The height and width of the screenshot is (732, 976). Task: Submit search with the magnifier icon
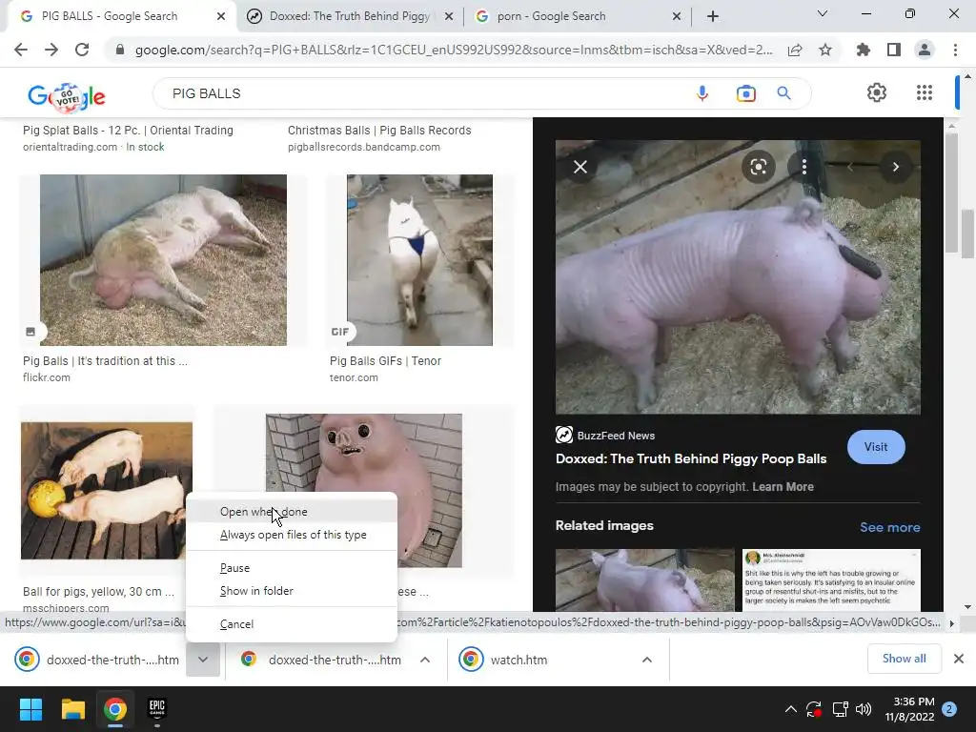pos(784,93)
